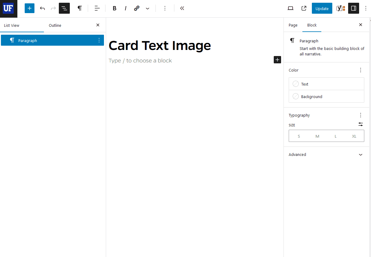
Task: Insert a link with the link icon
Action: (137, 8)
